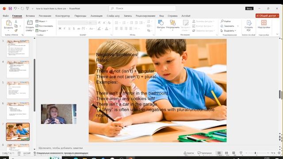Undo the last action
This screenshot has width=283, height=159.
click(15, 8)
